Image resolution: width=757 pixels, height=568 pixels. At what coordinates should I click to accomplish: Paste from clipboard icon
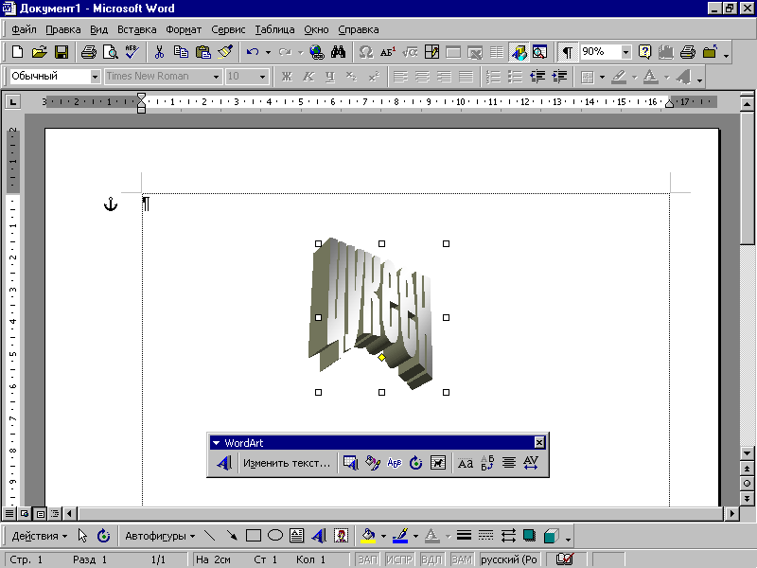click(203, 52)
